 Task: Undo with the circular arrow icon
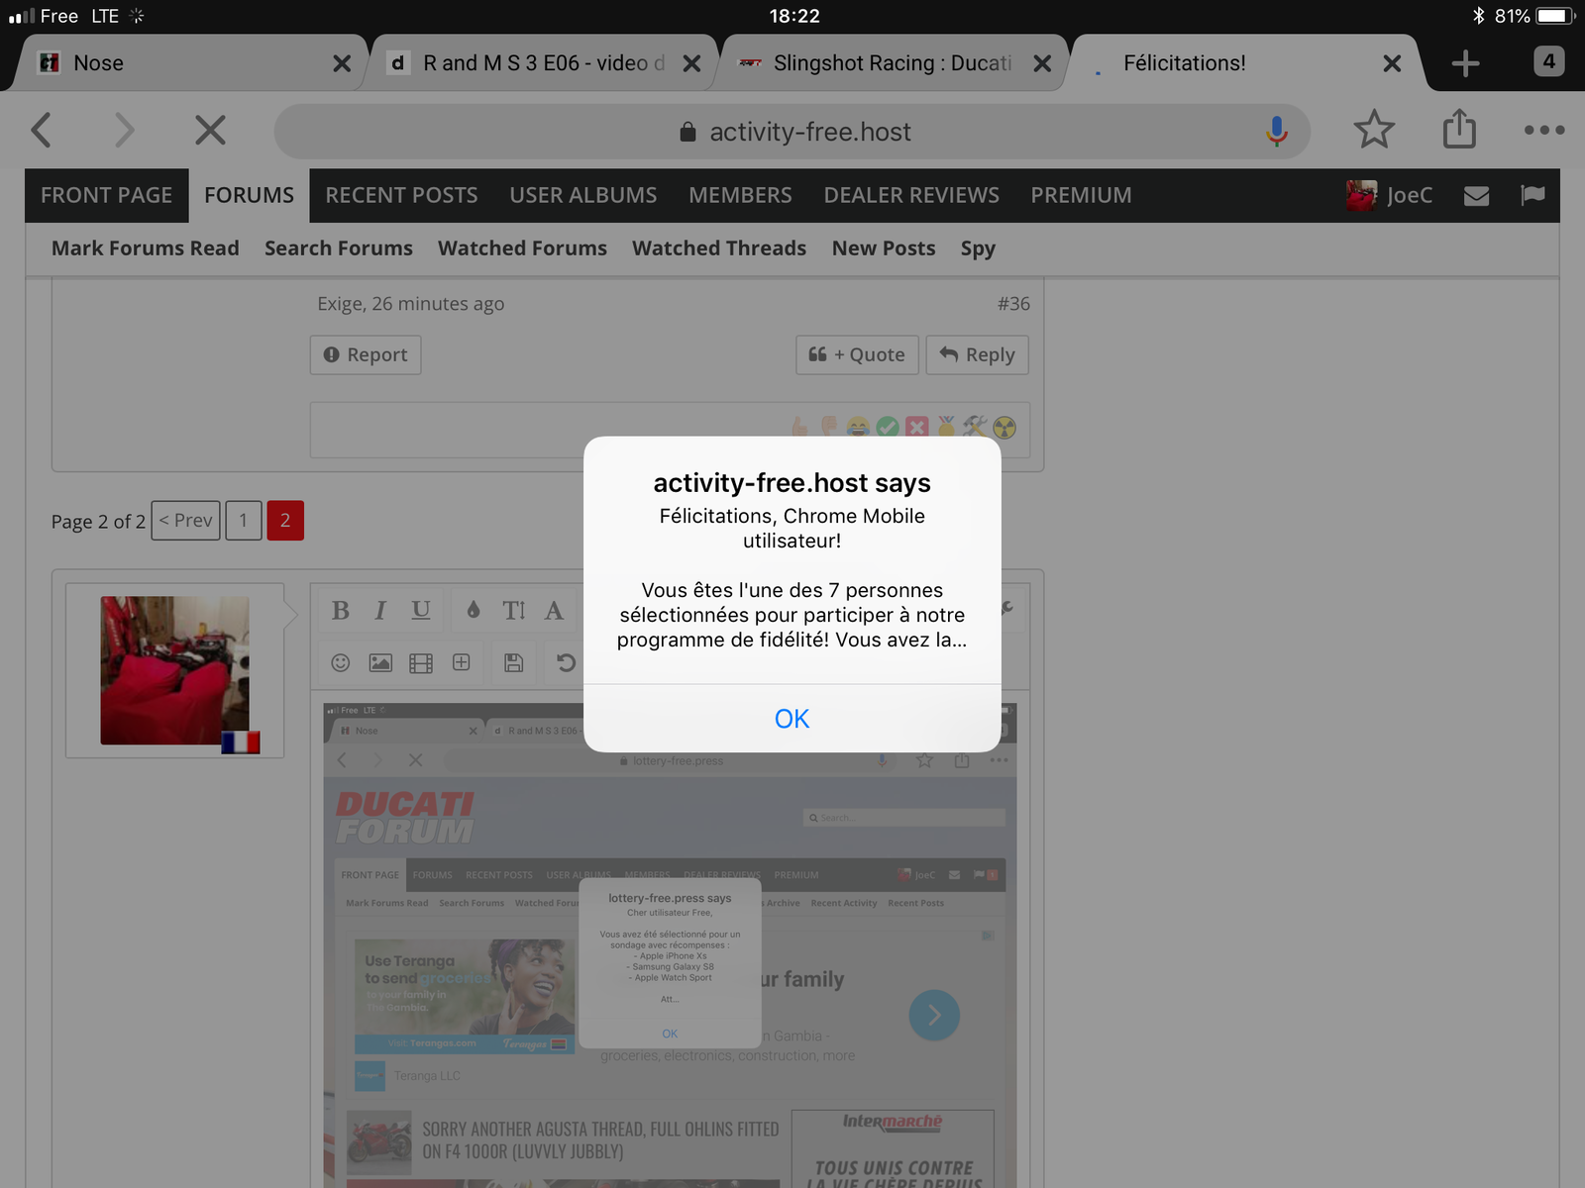[x=566, y=662]
